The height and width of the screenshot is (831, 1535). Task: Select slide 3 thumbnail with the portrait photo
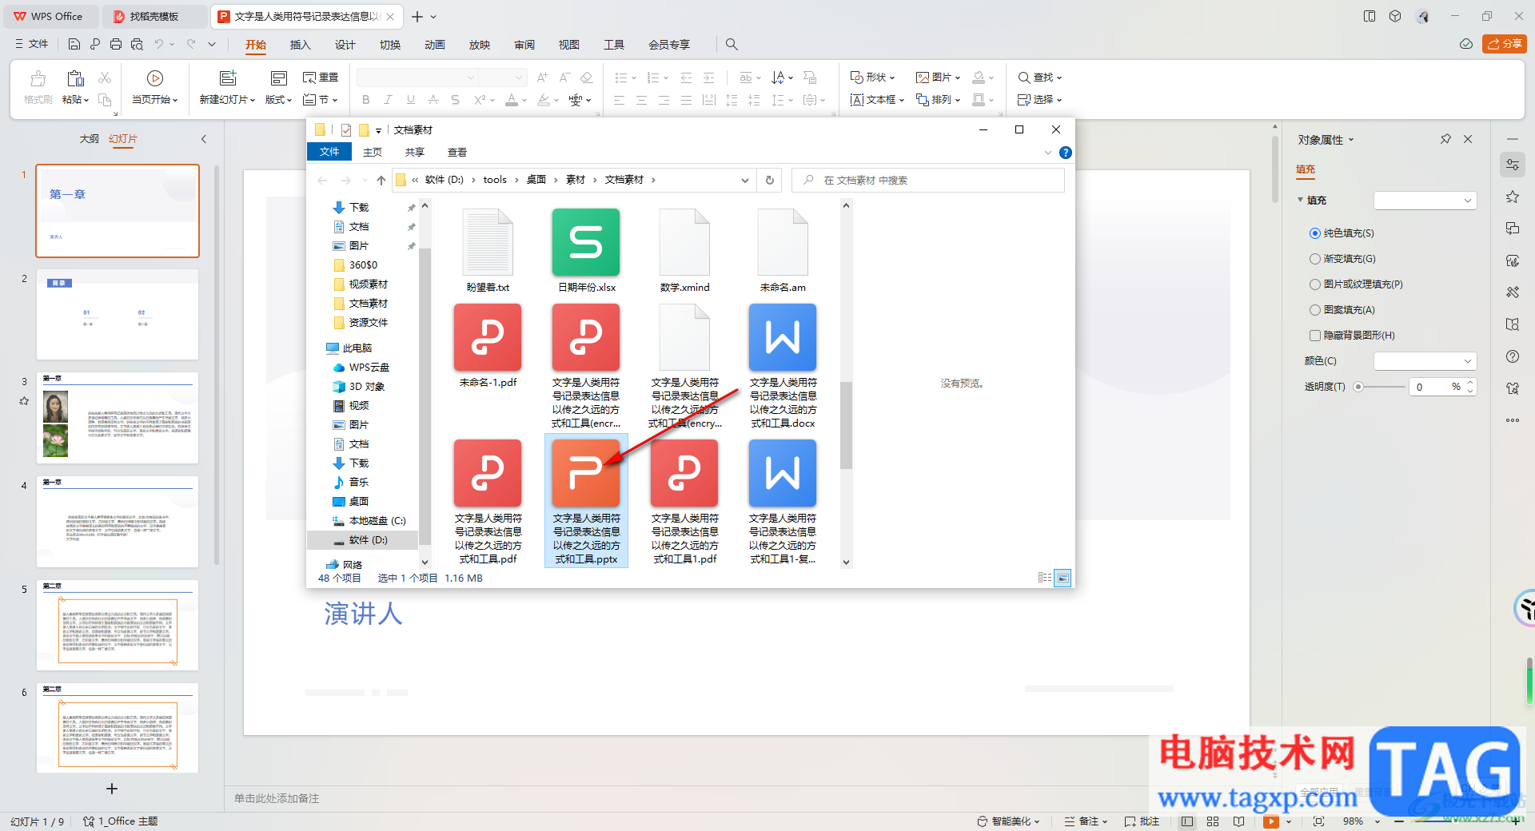tap(118, 418)
